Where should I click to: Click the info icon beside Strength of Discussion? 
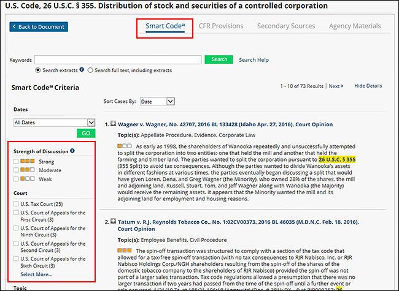(73, 151)
